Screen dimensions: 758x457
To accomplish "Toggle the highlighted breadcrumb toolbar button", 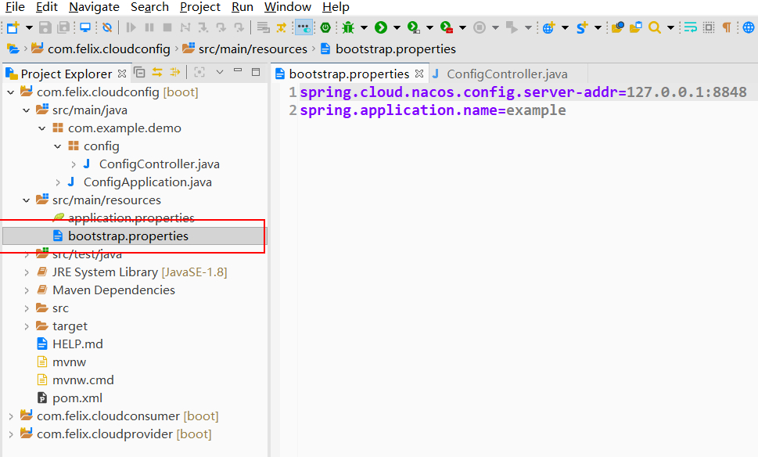I will 304,27.
